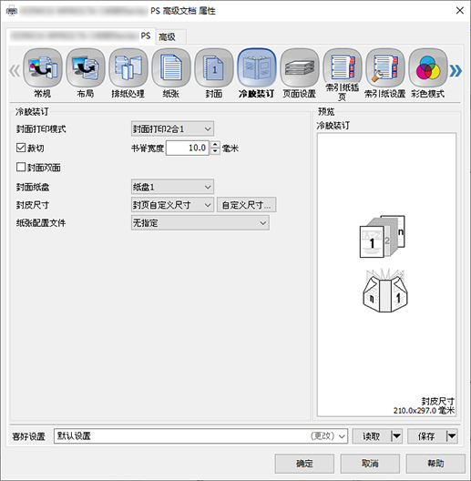
Task: Click the right double-arrow to show more icons
Action: (x=456, y=71)
